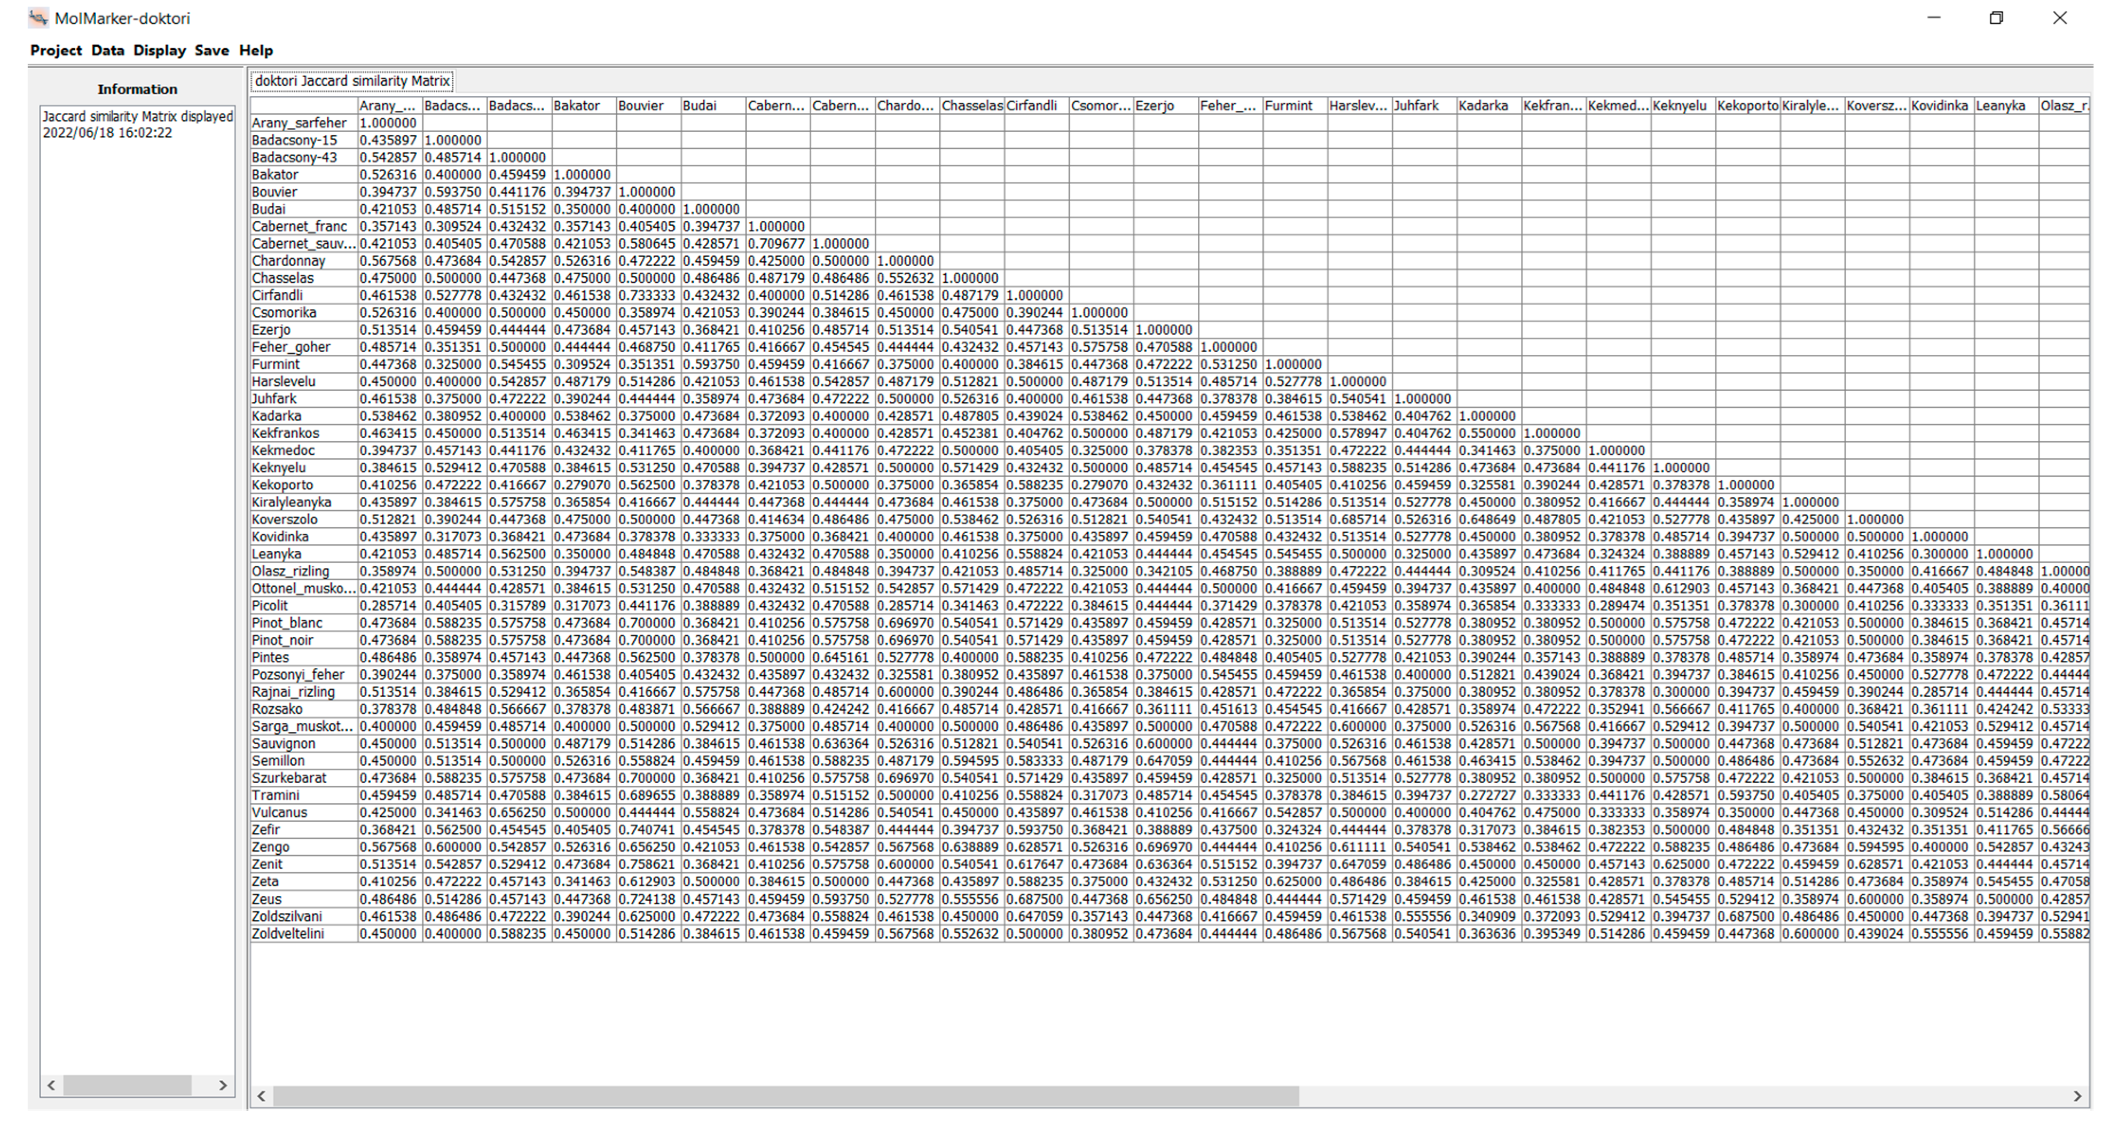2117x1123 pixels.
Task: Click the Information panel right scroll arrow
Action: tap(223, 1085)
